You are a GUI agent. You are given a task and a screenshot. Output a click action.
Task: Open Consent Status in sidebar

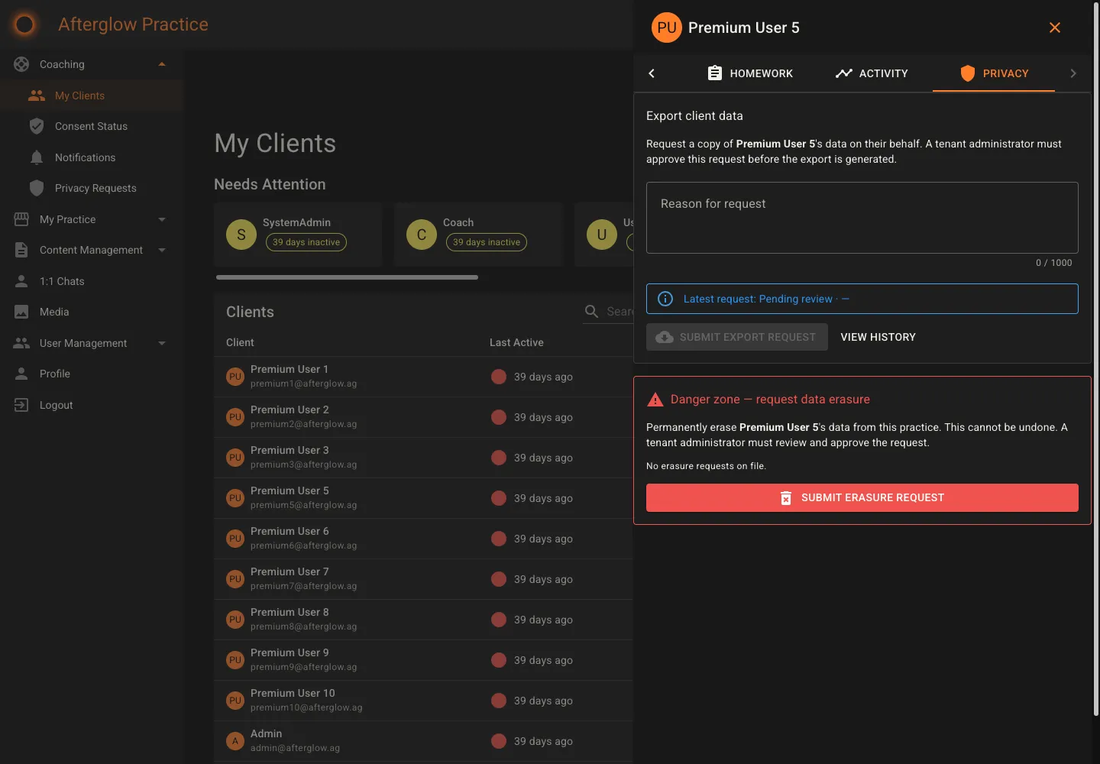coord(91,126)
